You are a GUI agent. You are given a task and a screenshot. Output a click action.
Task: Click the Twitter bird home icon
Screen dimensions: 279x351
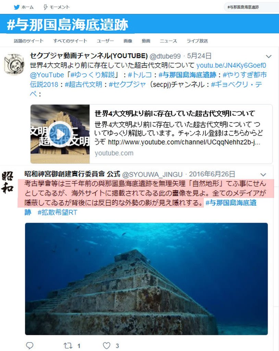[x=16, y=7]
